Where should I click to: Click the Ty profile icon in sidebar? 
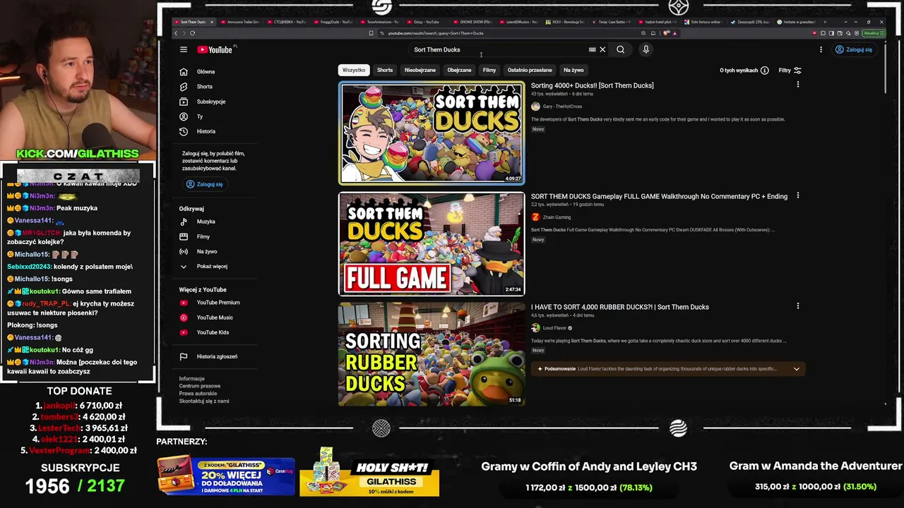coord(184,116)
